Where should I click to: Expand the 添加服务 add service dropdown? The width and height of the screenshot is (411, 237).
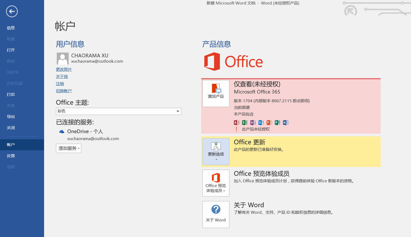pyautogui.click(x=69, y=148)
